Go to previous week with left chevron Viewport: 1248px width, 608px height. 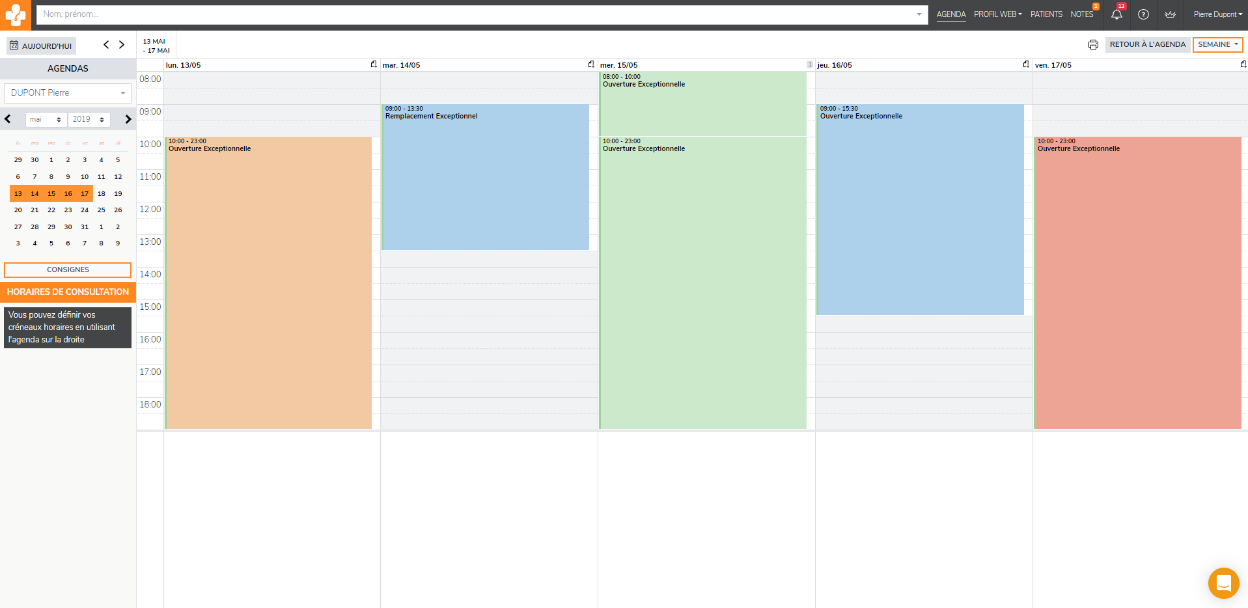click(x=106, y=45)
